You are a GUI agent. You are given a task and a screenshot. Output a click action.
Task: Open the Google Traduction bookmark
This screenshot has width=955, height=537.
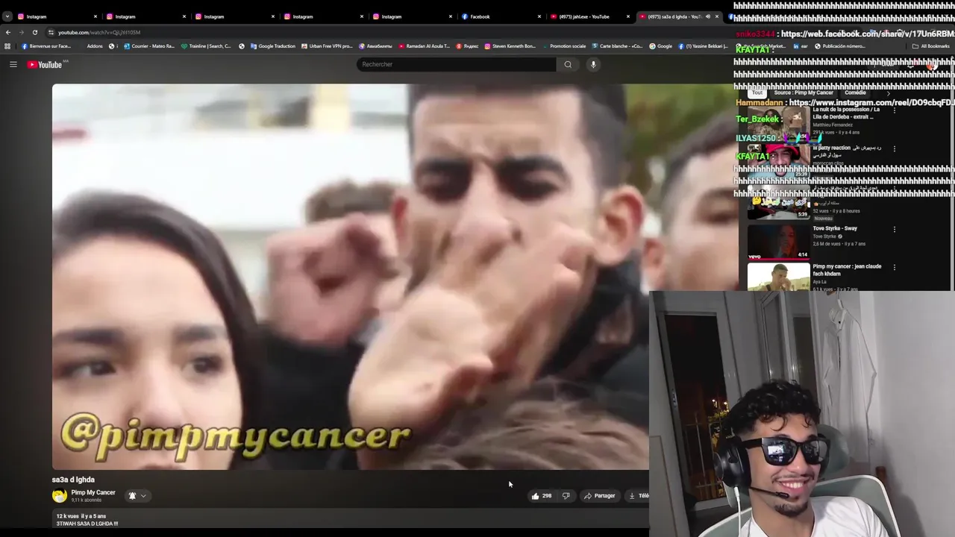pos(272,46)
